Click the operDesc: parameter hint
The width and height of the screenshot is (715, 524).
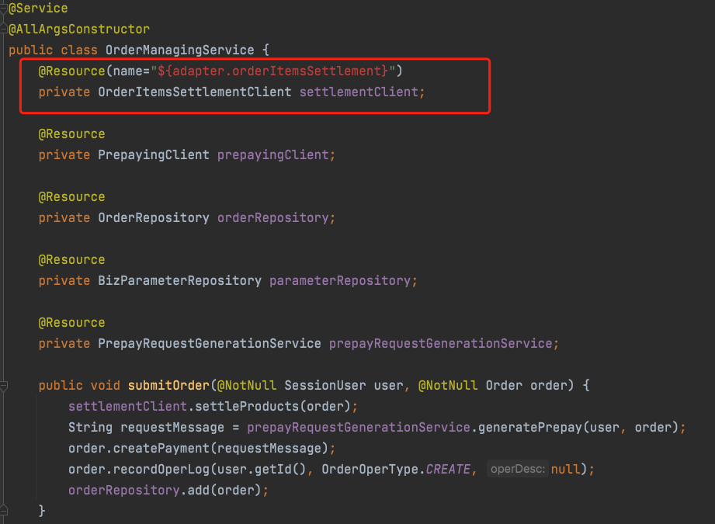(518, 470)
